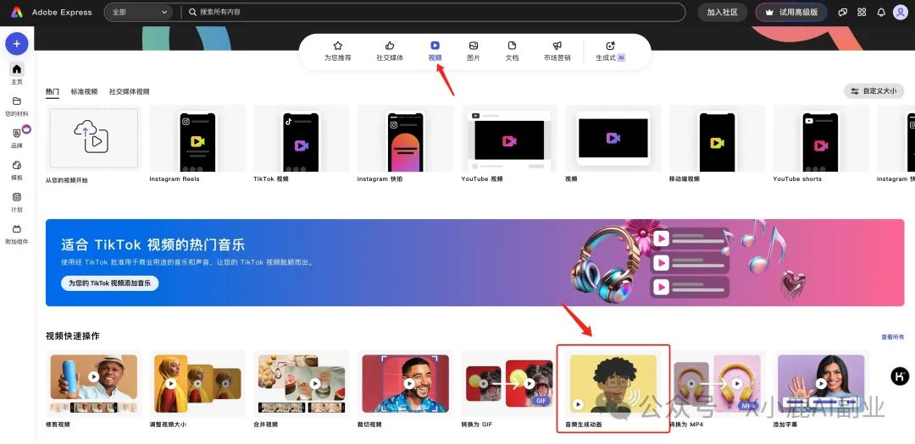
Task: Open the apps grid icon
Action: click(x=862, y=12)
